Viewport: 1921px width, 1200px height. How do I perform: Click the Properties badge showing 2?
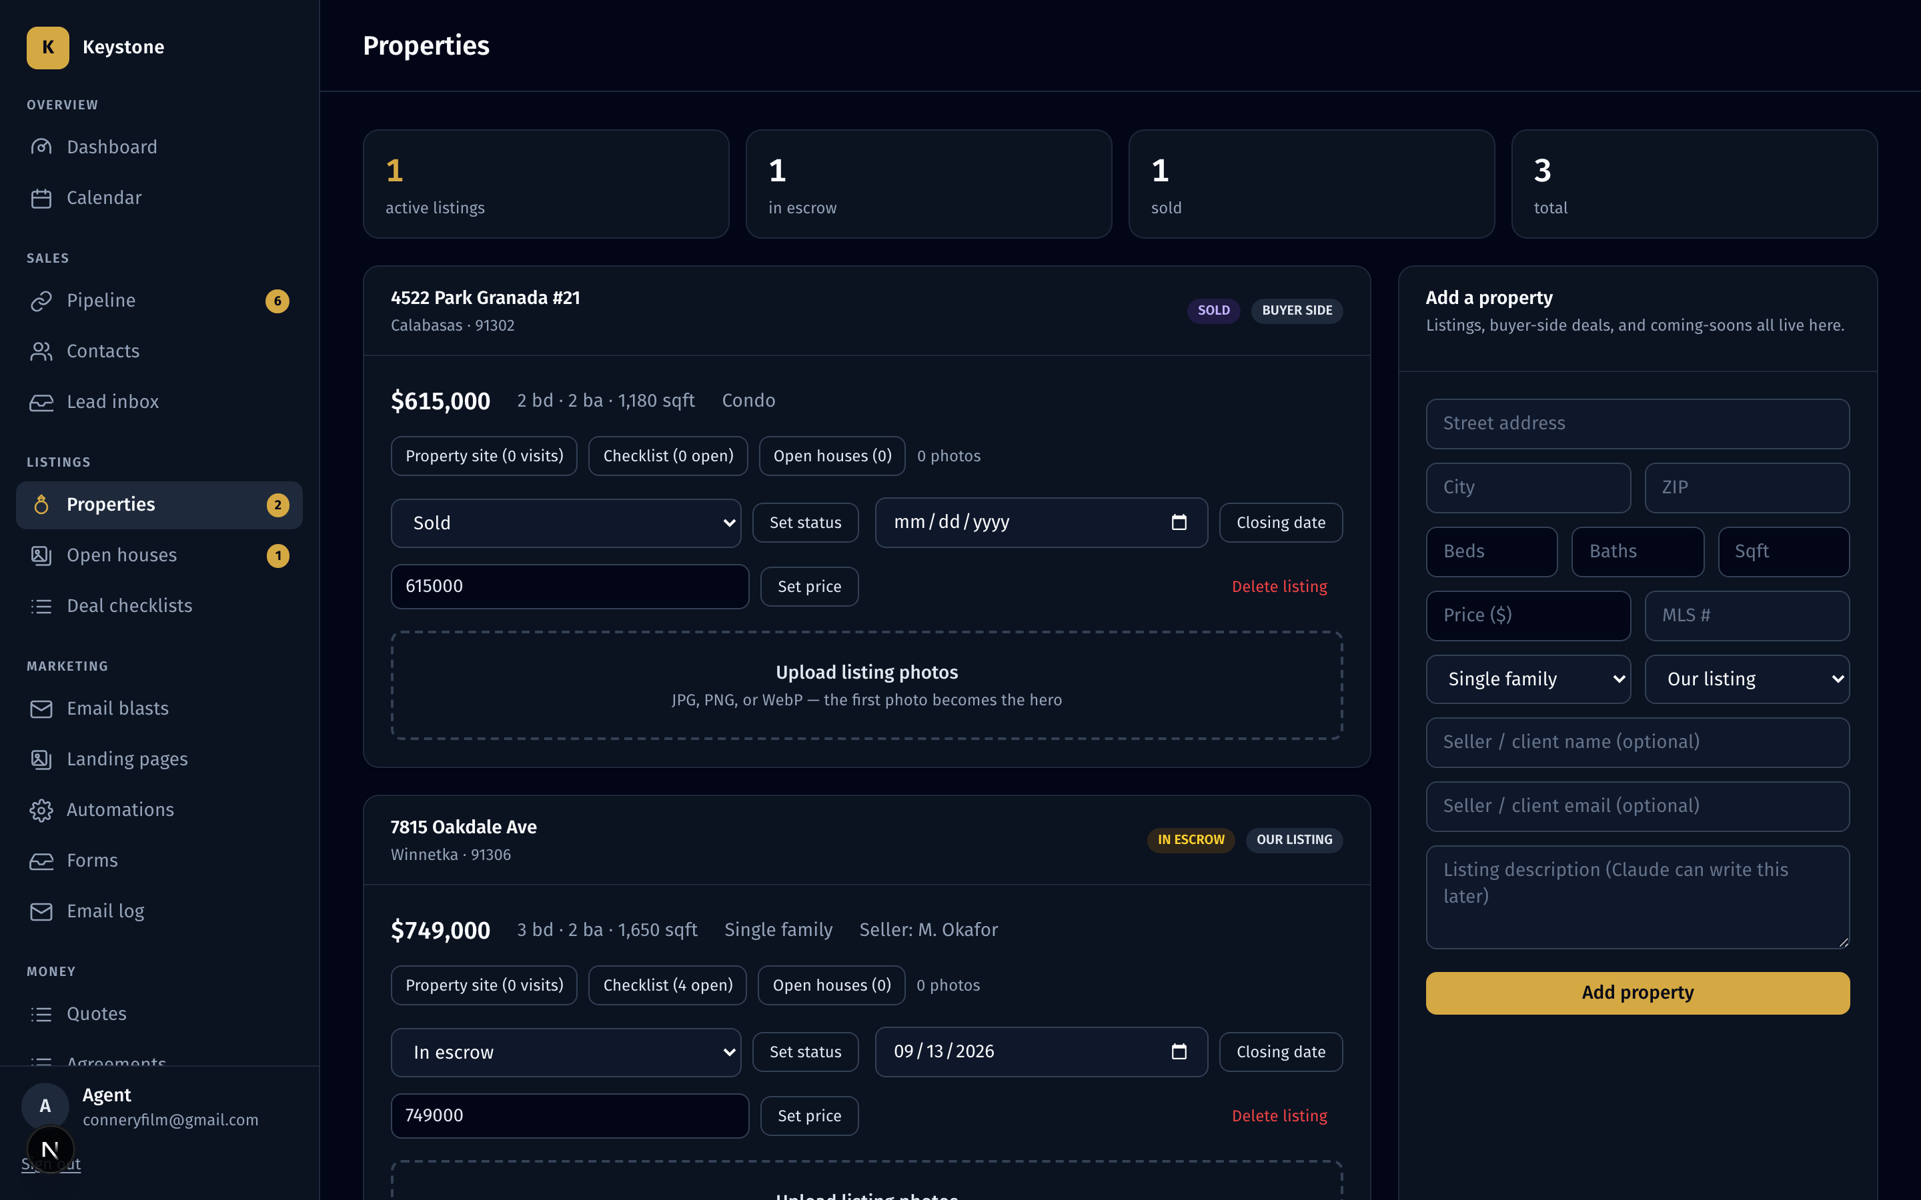point(277,505)
